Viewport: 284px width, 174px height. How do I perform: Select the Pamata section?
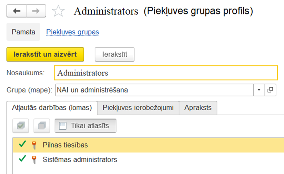point(23,32)
